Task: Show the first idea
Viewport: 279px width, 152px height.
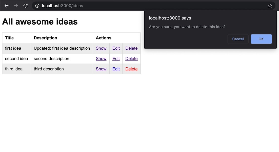Action: click(101, 48)
